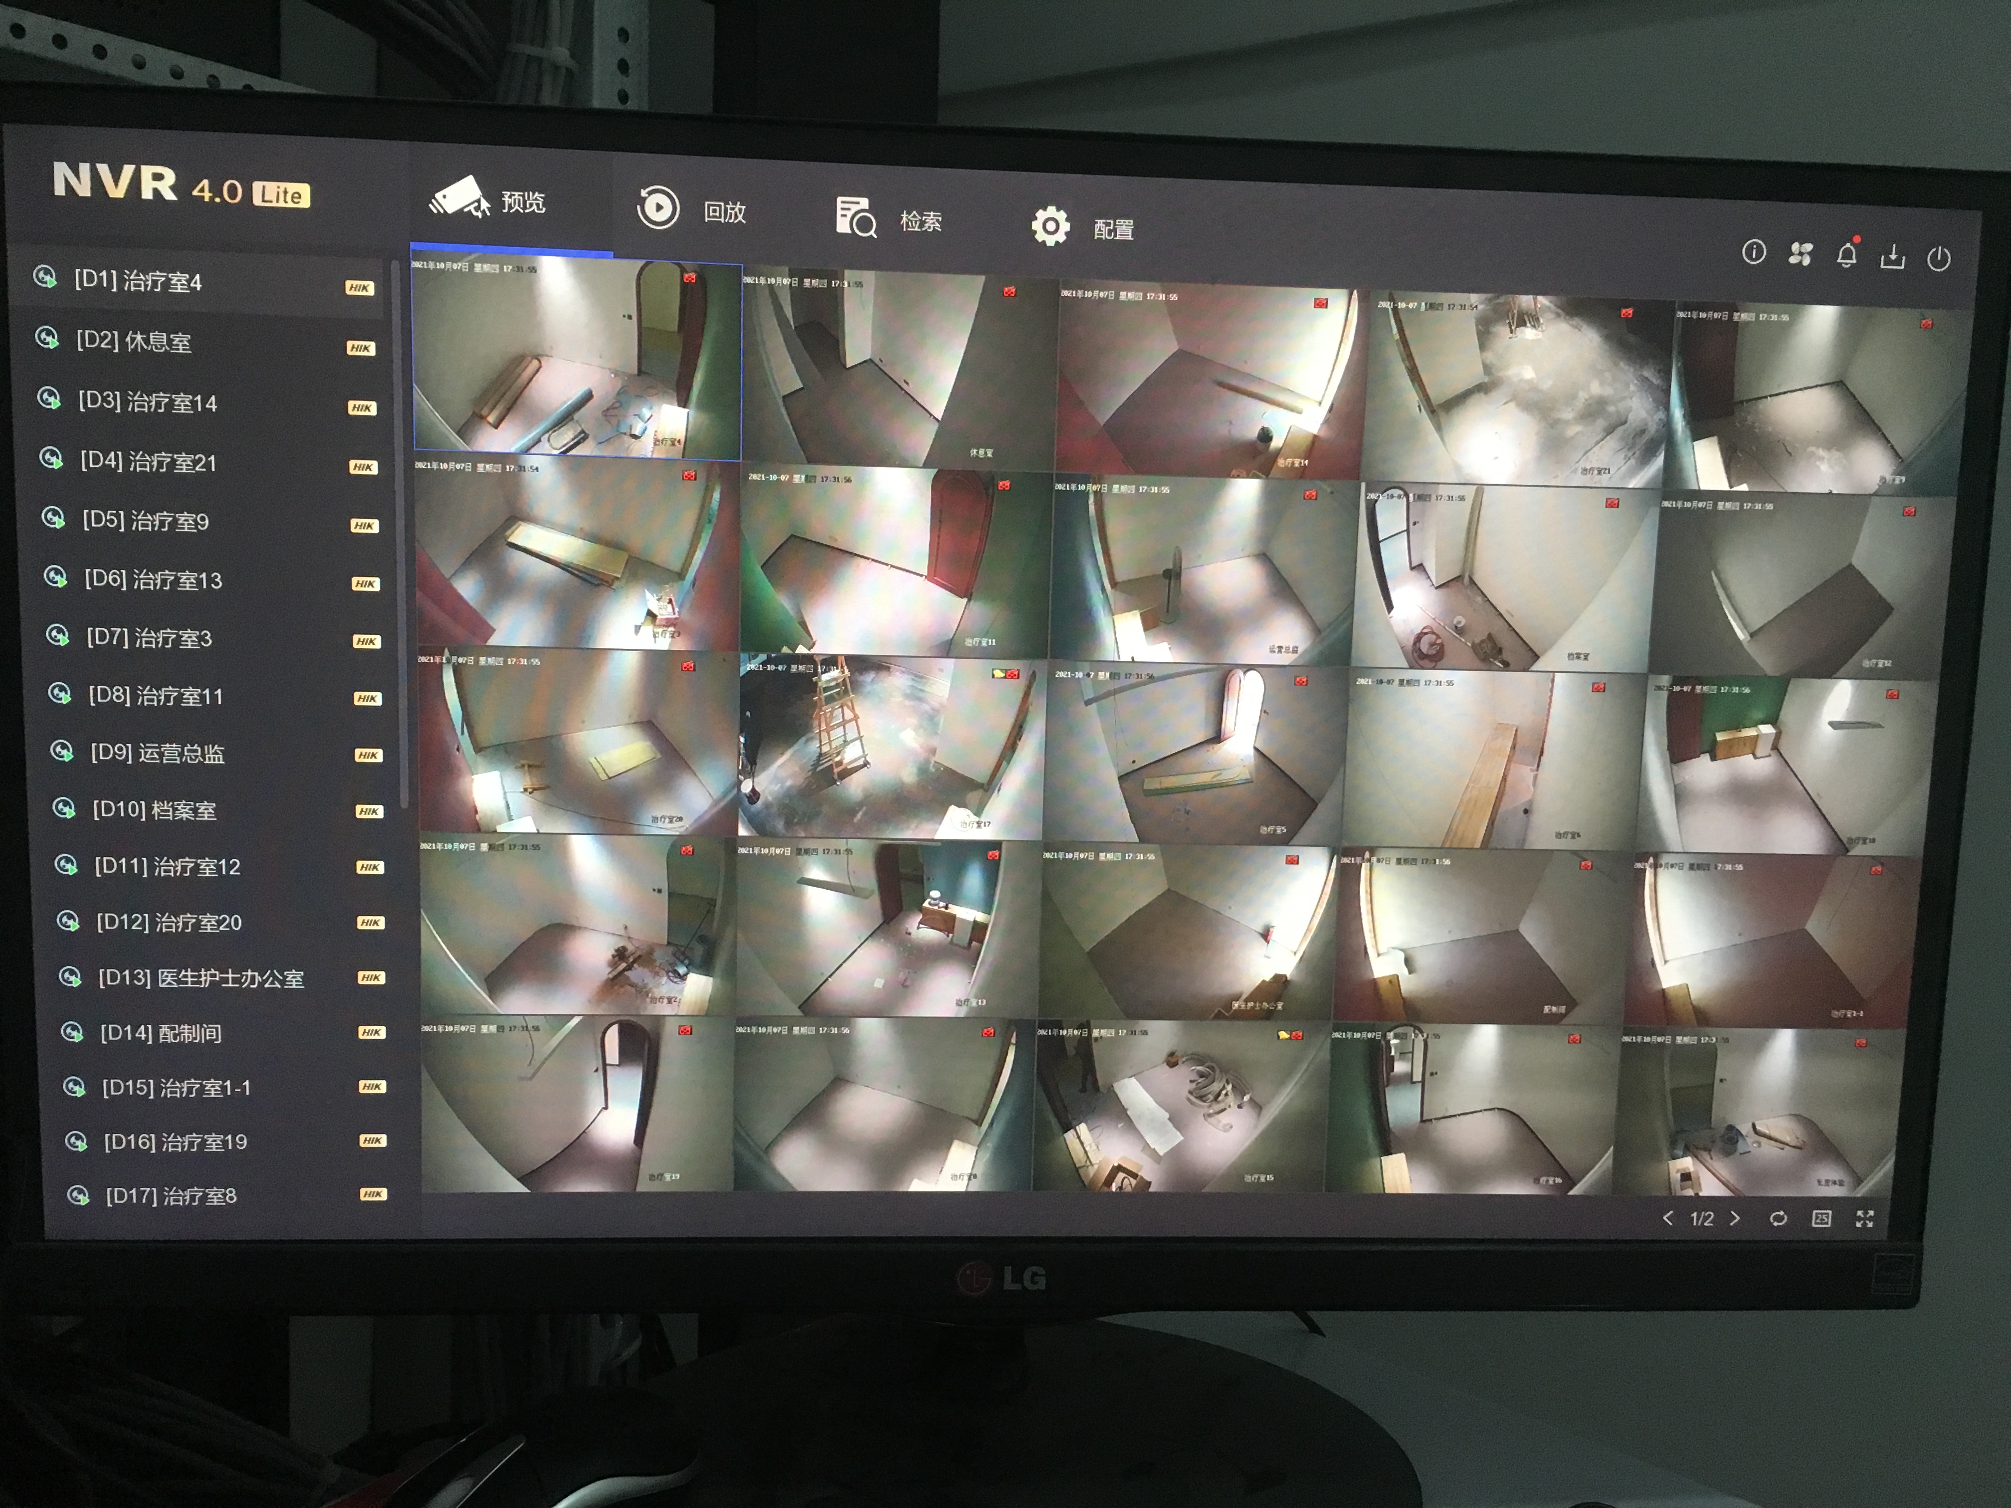Click the camera icon beside [D3] 治疗室14

point(48,398)
